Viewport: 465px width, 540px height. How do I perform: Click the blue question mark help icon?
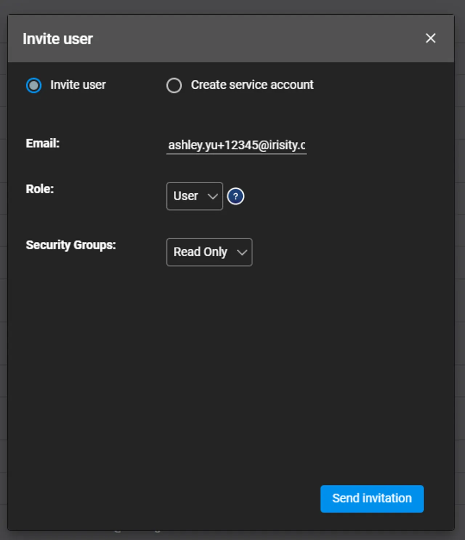click(235, 197)
